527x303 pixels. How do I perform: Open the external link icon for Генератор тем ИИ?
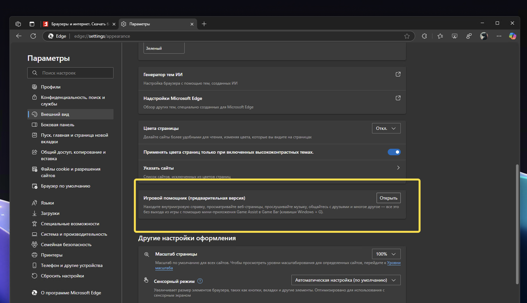click(x=398, y=74)
